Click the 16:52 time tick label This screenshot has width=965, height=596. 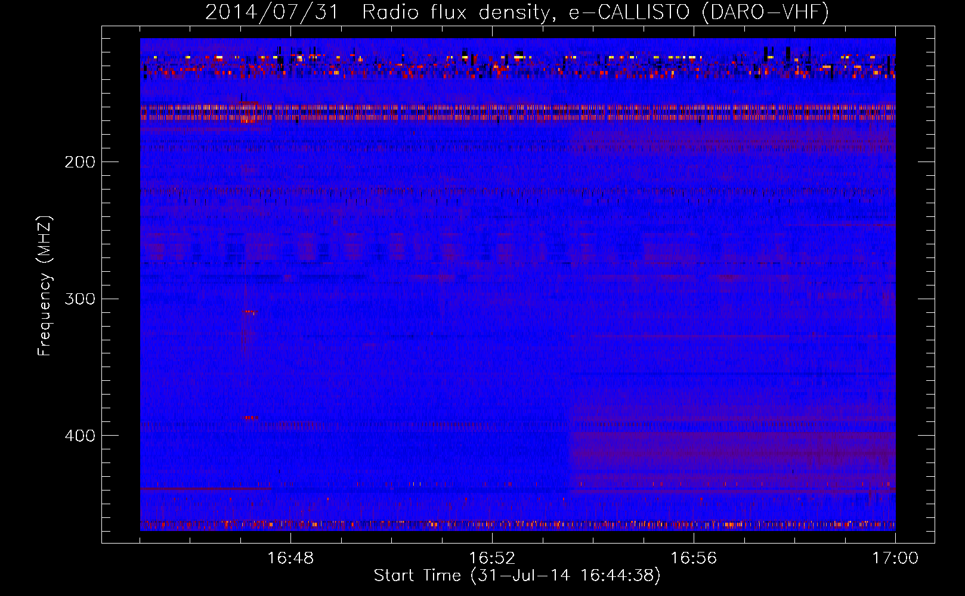[x=492, y=558]
